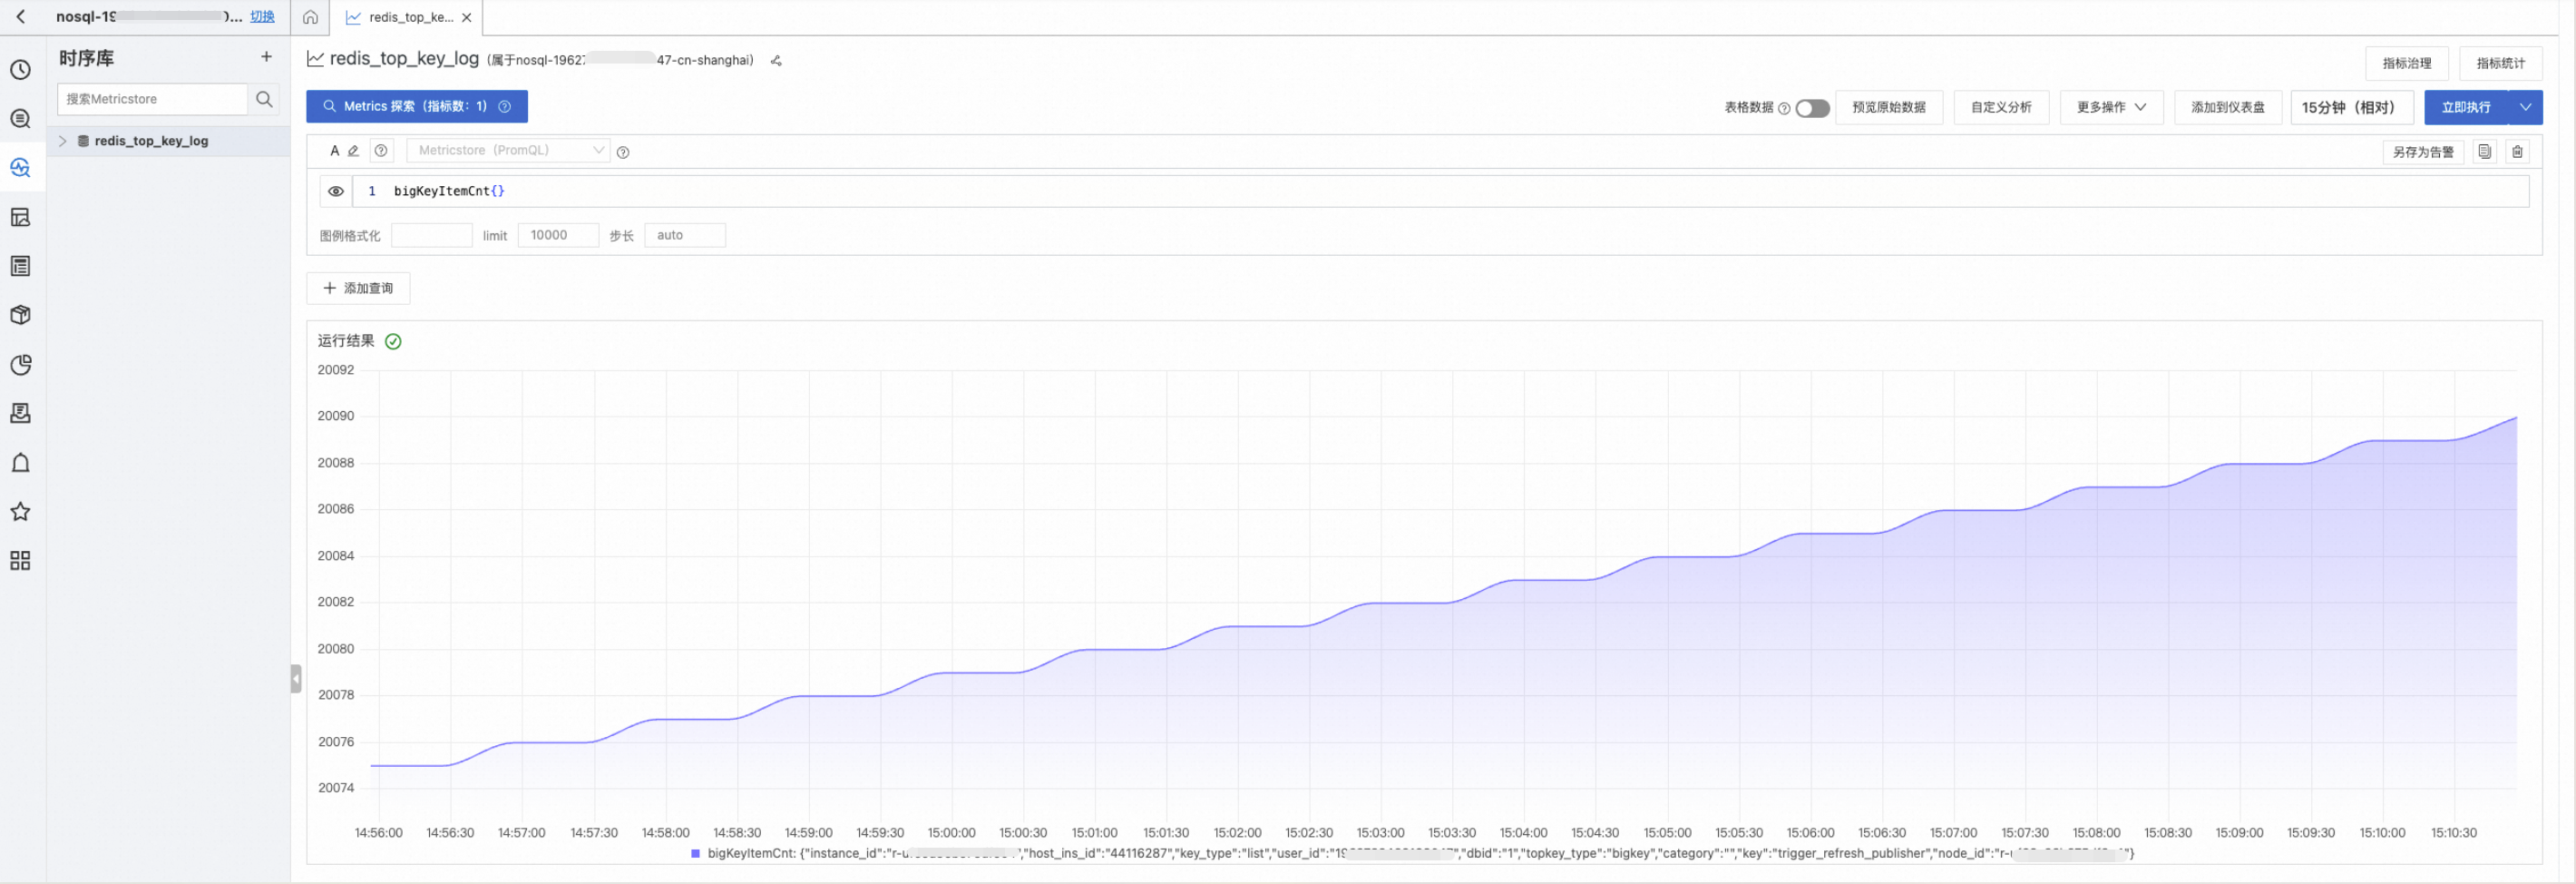Open the 15分钟（相对）time range selector

click(2351, 107)
